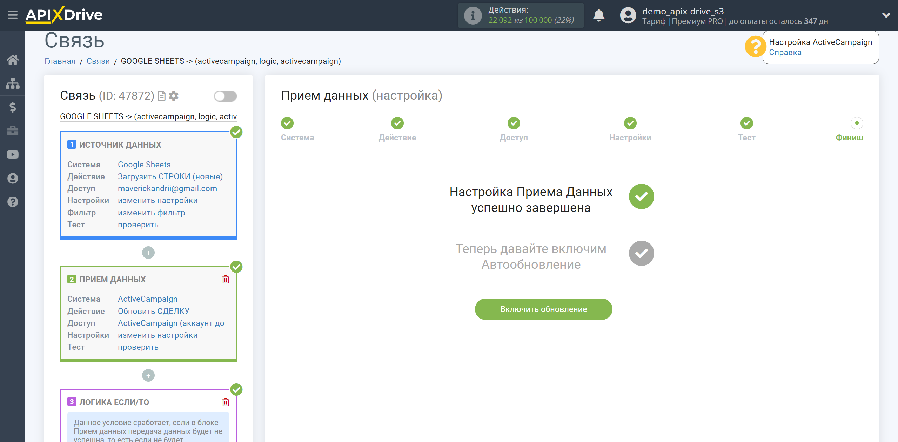Click the gray auto-update checkmark
Screen dimensions: 898x442
pyautogui.click(x=641, y=253)
